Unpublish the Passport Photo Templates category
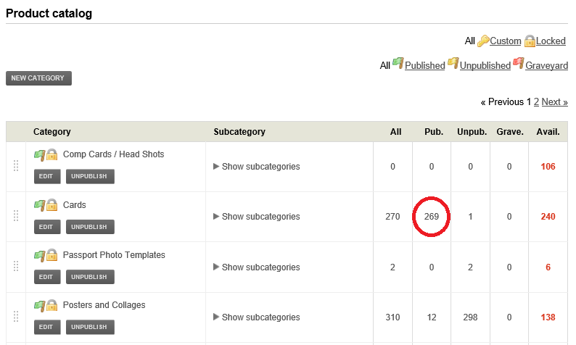 (x=90, y=277)
